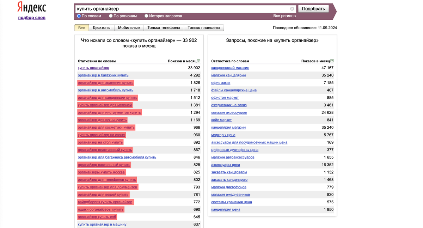Open органайзер в багажник купить link
The image size is (423, 228).
[x=103, y=75]
